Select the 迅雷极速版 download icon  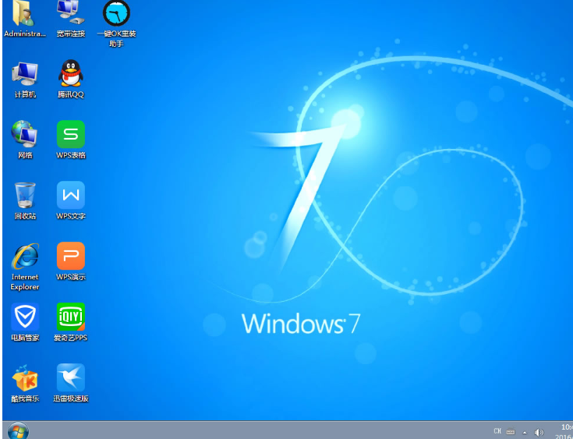point(70,378)
